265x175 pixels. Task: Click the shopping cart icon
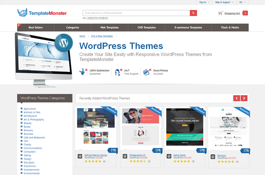[220, 13]
